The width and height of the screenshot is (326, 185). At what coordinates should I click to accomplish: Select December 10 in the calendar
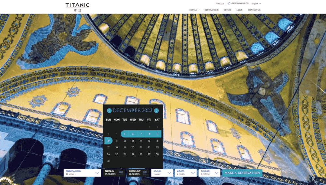click(x=108, y=141)
